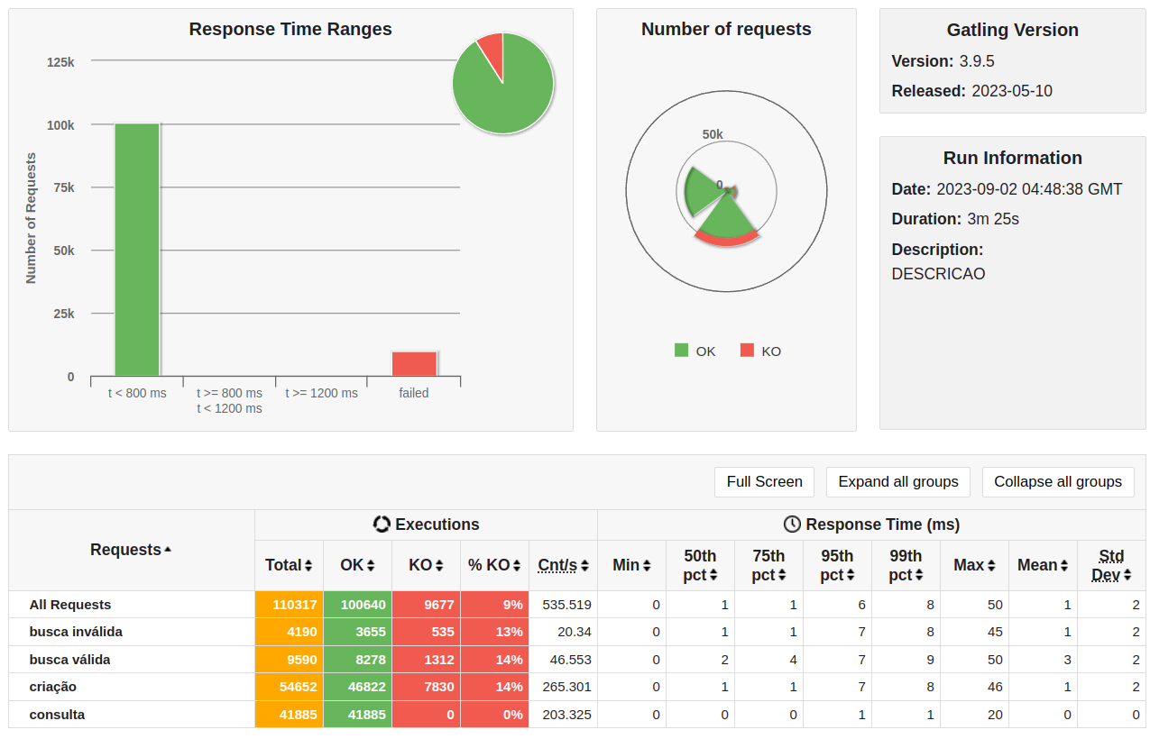The width and height of the screenshot is (1150, 739).
Task: Click the DESCRICAO description text
Action: coord(938,274)
